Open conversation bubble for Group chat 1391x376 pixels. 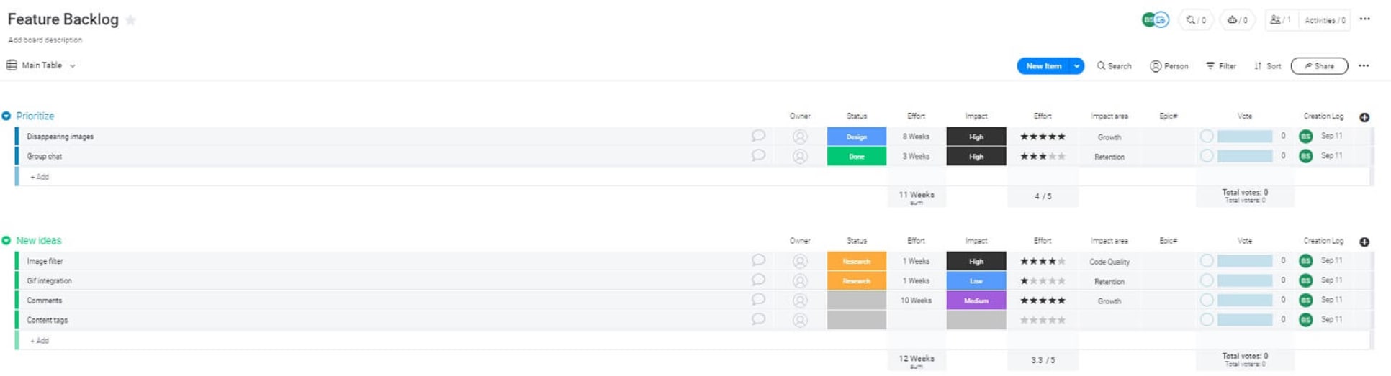pyautogui.click(x=758, y=155)
